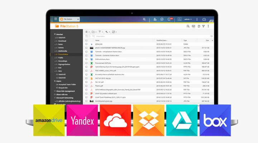The width and height of the screenshot is (258, 143).
Task: Check box for Procurement SOP.xlsx
Action: coord(86,63)
